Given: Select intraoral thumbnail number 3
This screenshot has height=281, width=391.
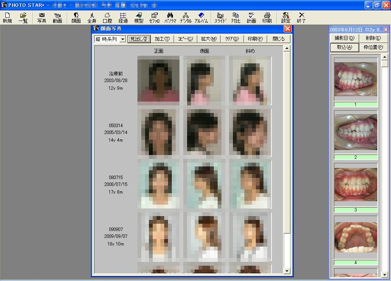Looking at the screenshot, I should (355, 184).
